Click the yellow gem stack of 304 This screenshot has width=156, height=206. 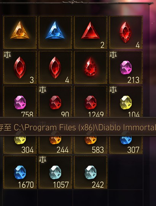click(20, 145)
